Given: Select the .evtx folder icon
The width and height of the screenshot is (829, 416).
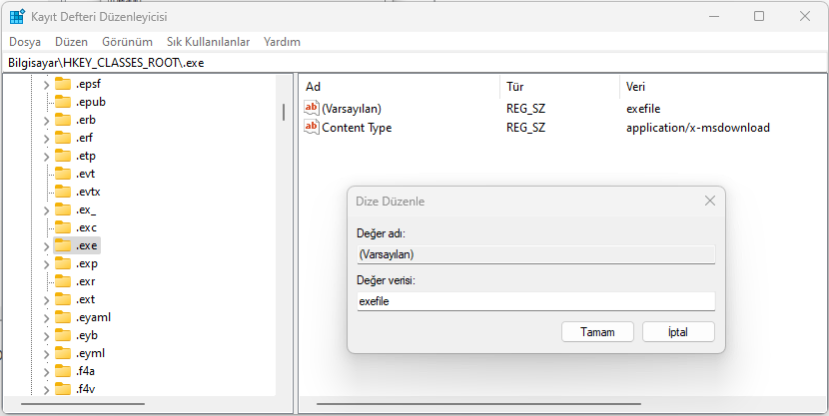Looking at the screenshot, I should (x=63, y=192).
